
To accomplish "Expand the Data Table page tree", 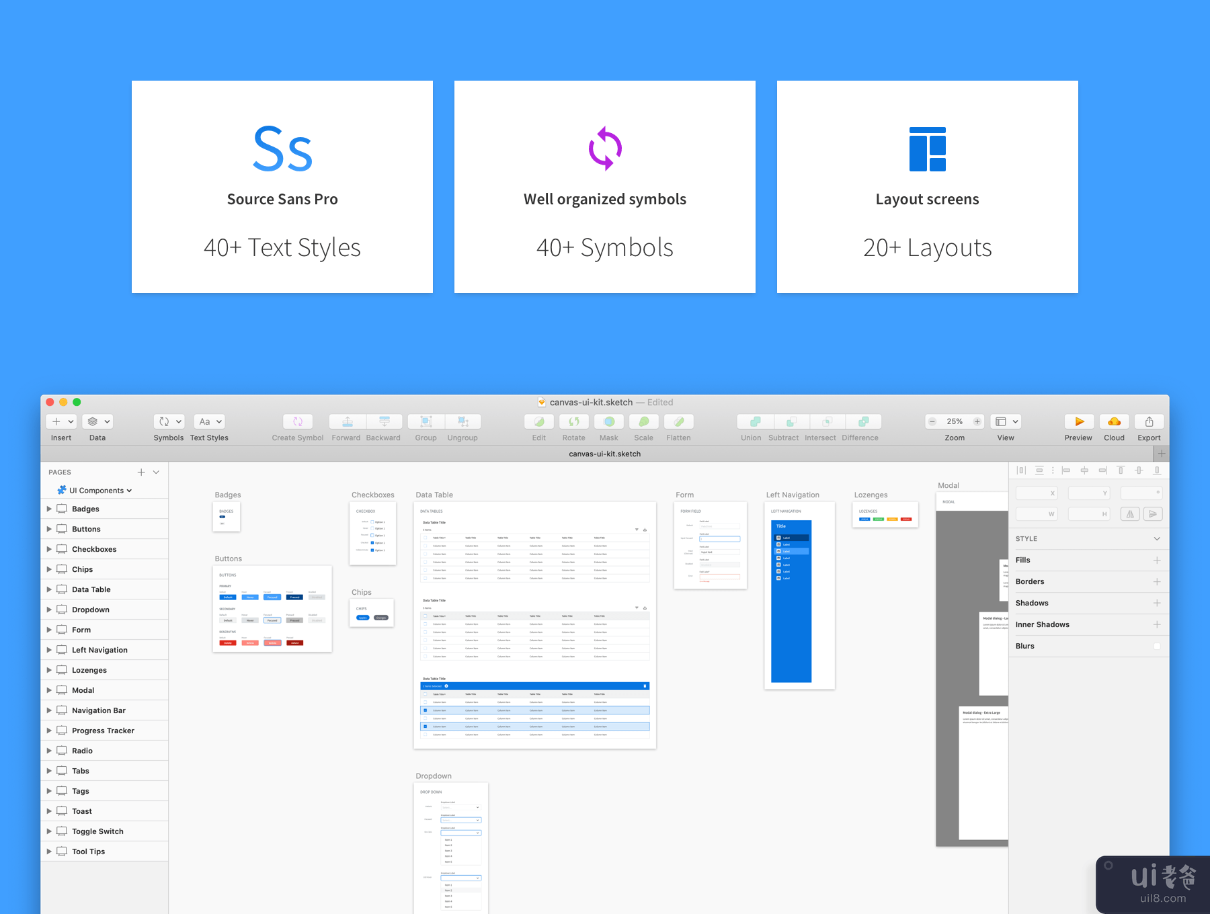I will click(49, 589).
